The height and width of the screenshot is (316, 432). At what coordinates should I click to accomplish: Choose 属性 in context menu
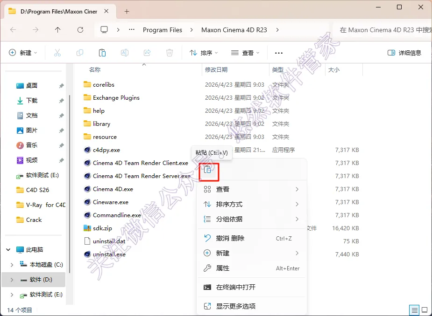pos(252,268)
